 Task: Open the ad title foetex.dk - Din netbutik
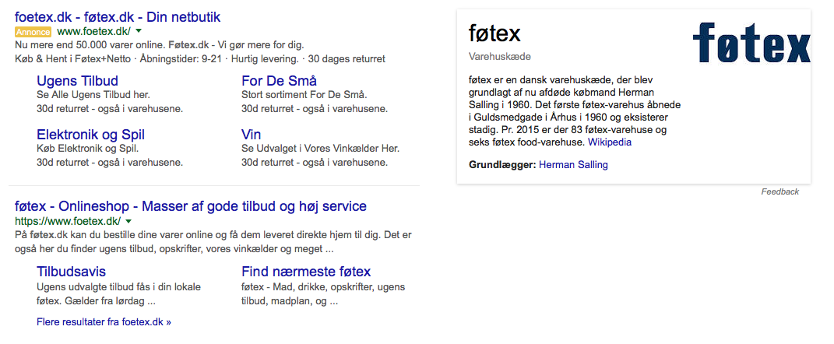(118, 16)
